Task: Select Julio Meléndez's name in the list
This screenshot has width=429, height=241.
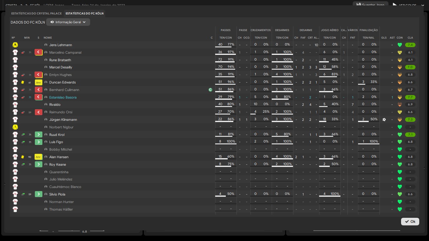Action: [x=61, y=179]
